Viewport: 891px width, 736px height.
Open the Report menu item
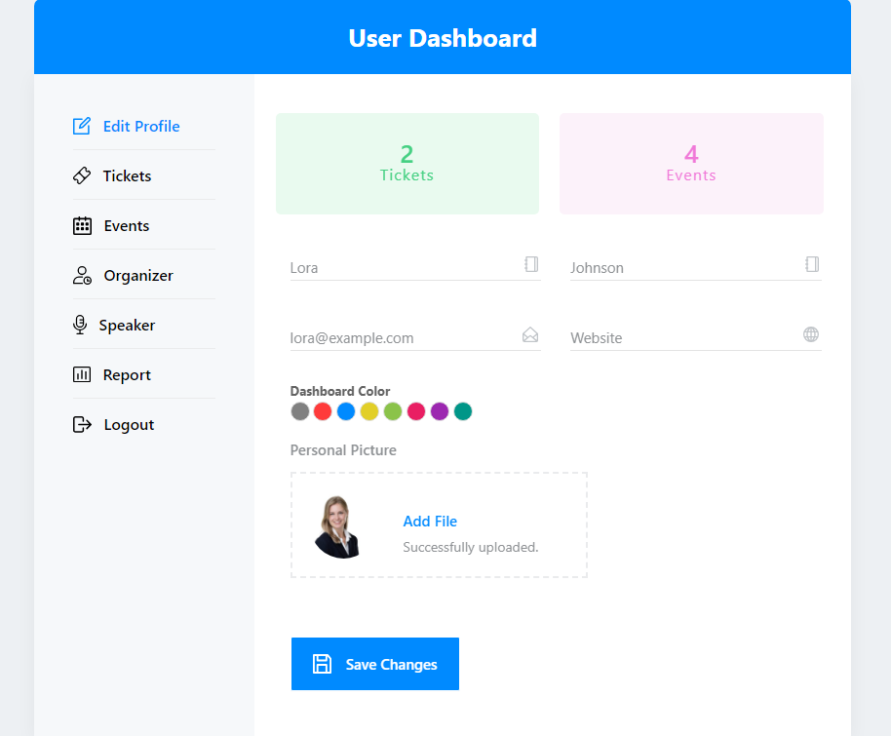[127, 374]
